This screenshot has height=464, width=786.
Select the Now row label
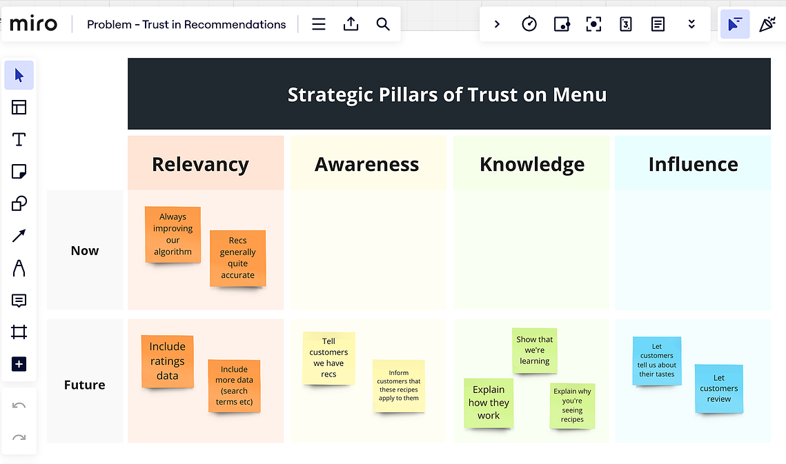pyautogui.click(x=85, y=250)
